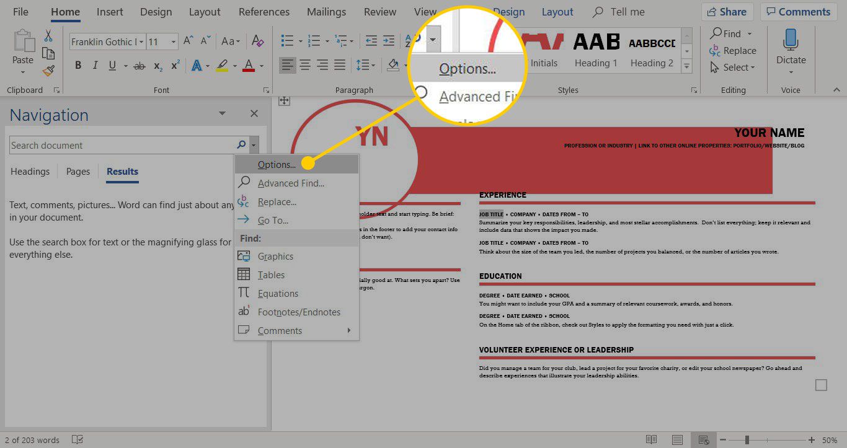This screenshot has height=448, width=847.
Task: Open the References ribbon tab
Action: click(x=264, y=12)
